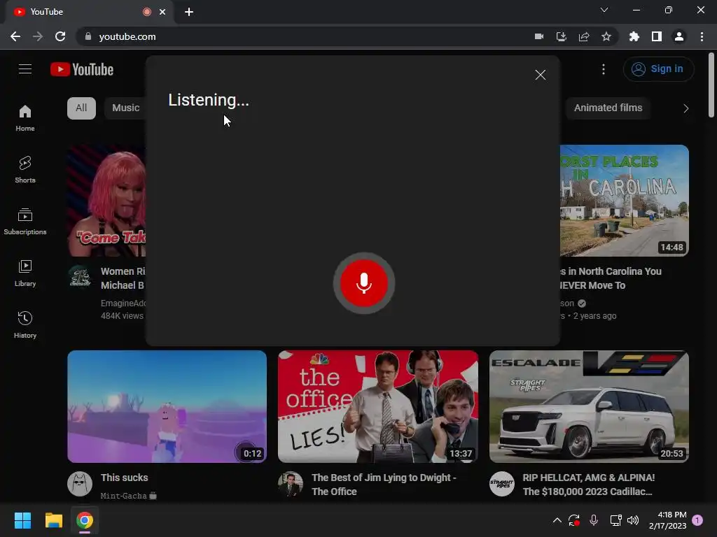Open The Office LIES video thumbnail
The width and height of the screenshot is (717, 537).
point(378,406)
